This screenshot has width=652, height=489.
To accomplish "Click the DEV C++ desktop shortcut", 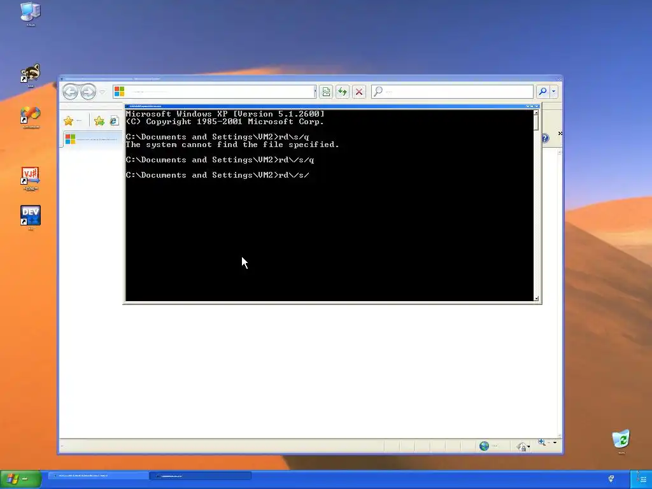I will pyautogui.click(x=31, y=216).
